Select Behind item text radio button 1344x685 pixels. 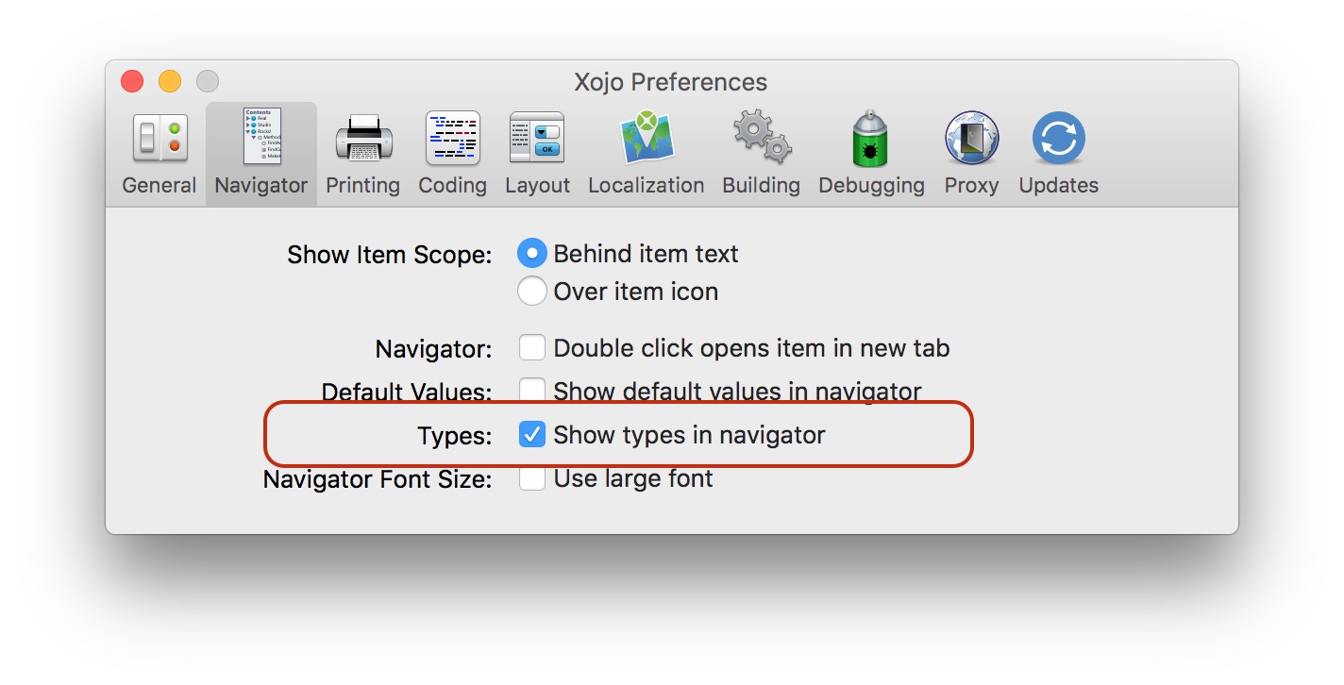[532, 254]
